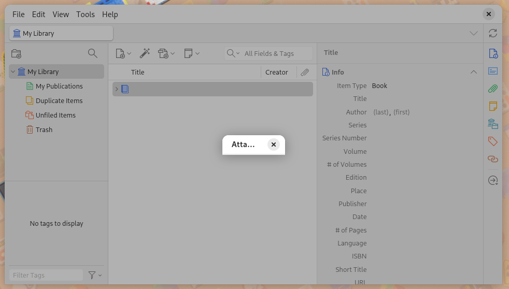Jump to Info section icon in side navigation

[x=493, y=53]
